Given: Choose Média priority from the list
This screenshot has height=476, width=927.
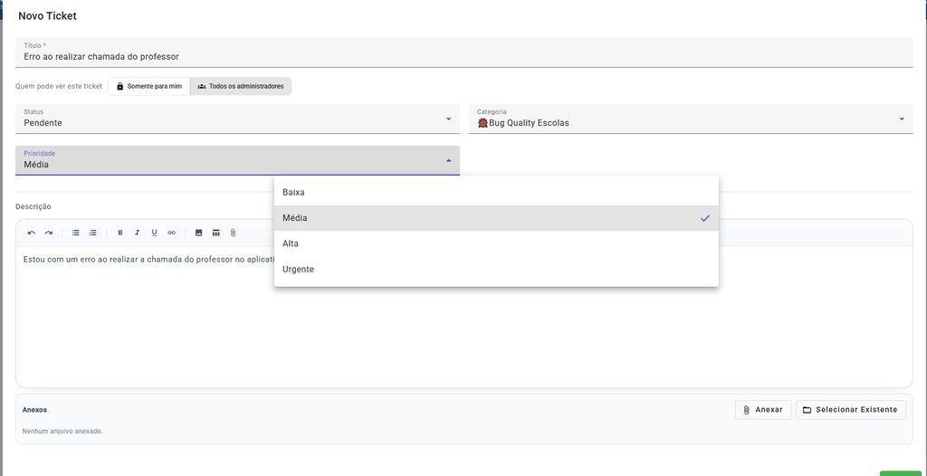Looking at the screenshot, I should (496, 218).
